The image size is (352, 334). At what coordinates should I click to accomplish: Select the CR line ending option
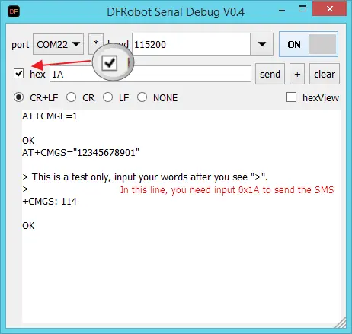click(x=72, y=97)
